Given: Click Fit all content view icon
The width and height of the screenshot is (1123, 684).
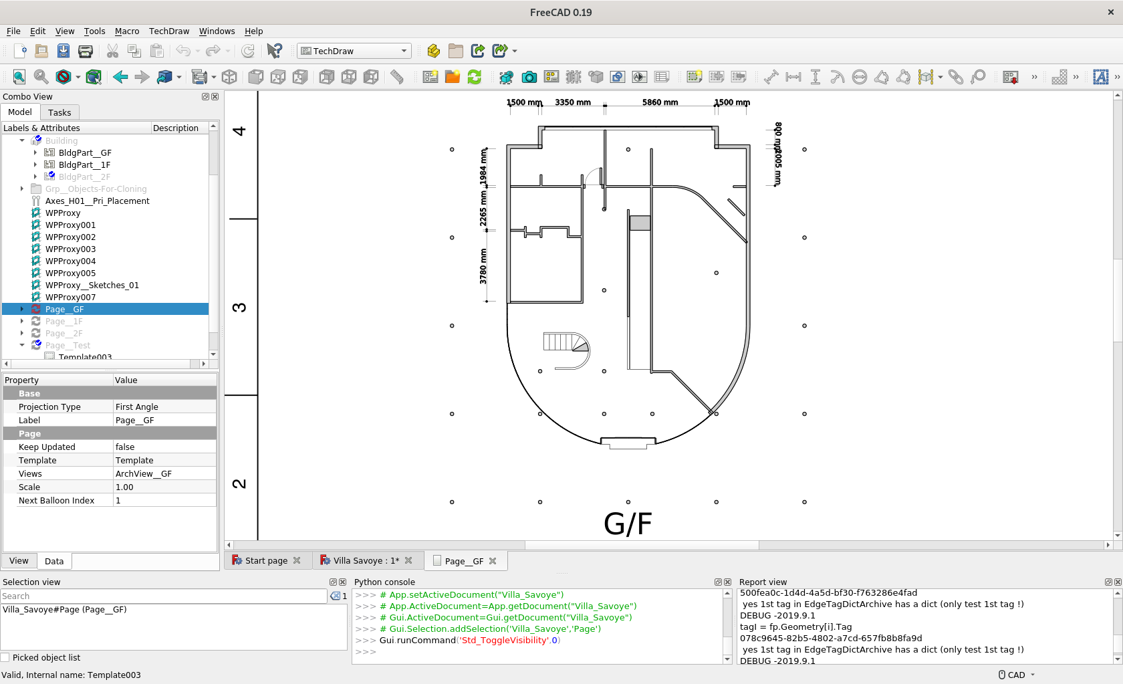Looking at the screenshot, I should 19,77.
